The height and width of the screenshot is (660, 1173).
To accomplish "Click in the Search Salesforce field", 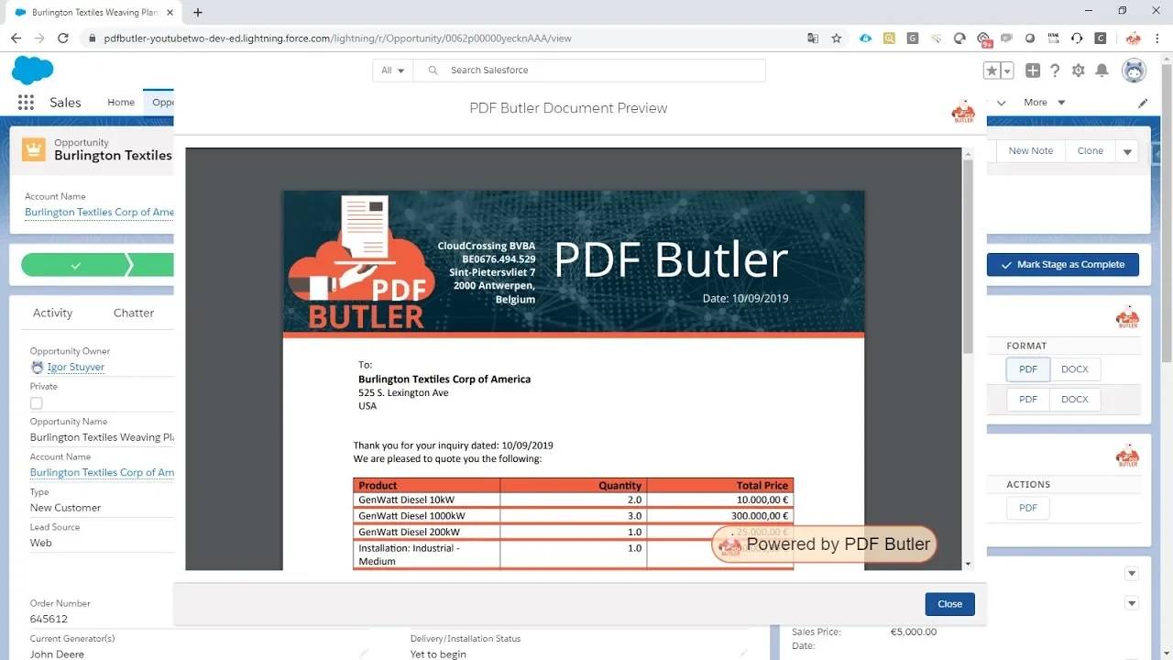I will tap(589, 71).
